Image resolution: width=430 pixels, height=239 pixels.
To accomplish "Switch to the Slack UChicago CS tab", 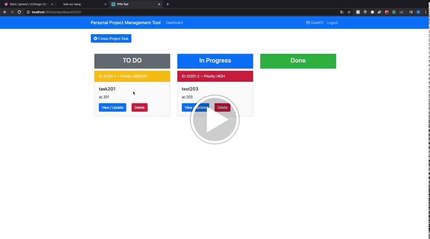I will point(28,4).
